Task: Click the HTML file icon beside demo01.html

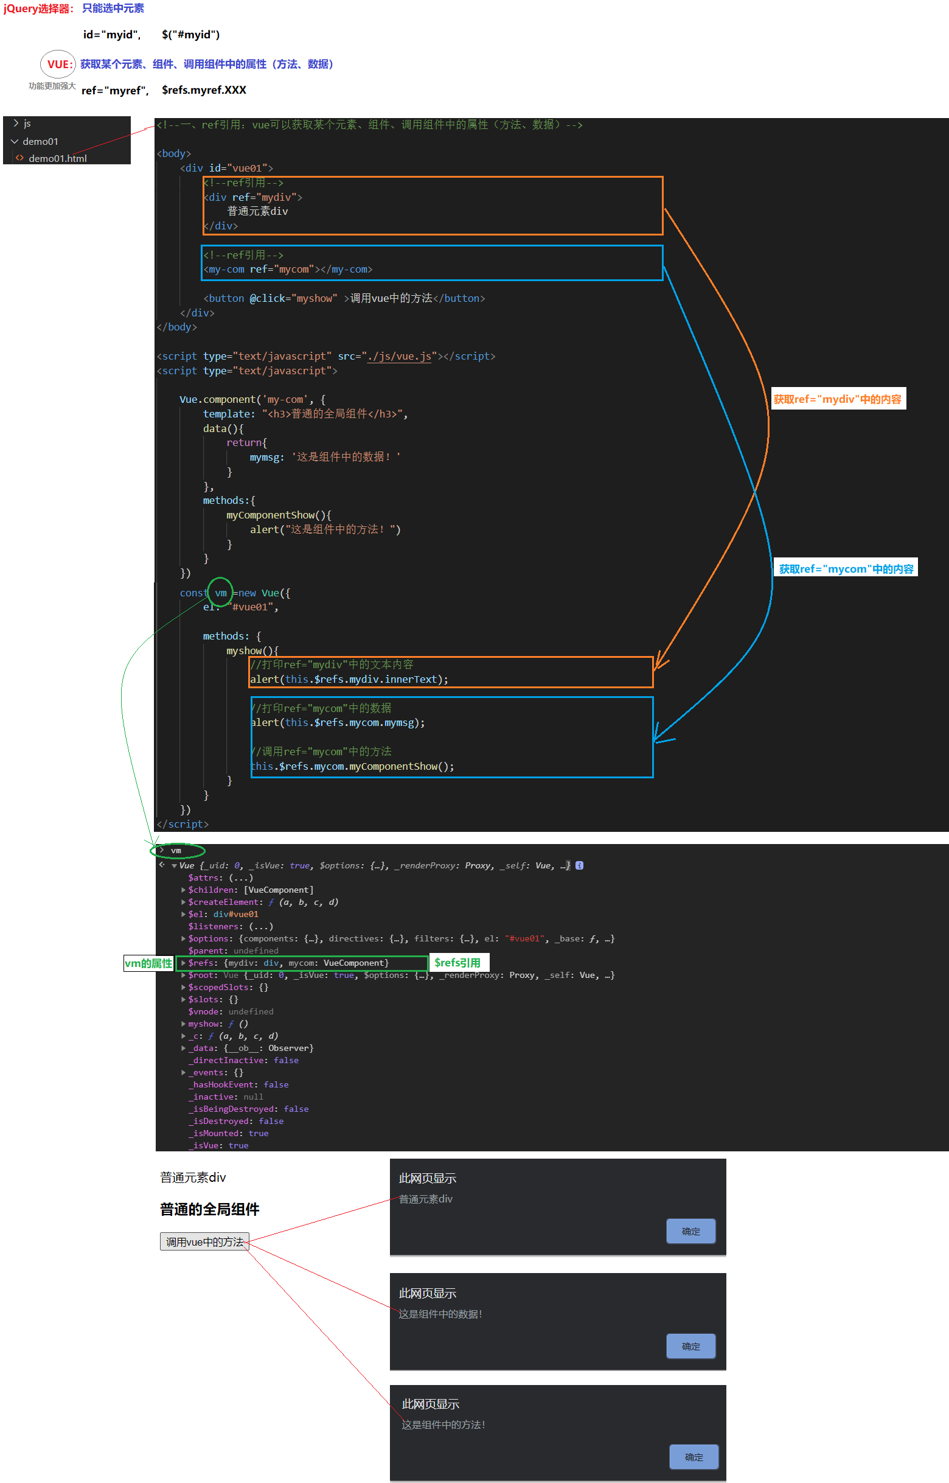Action: pos(19,158)
